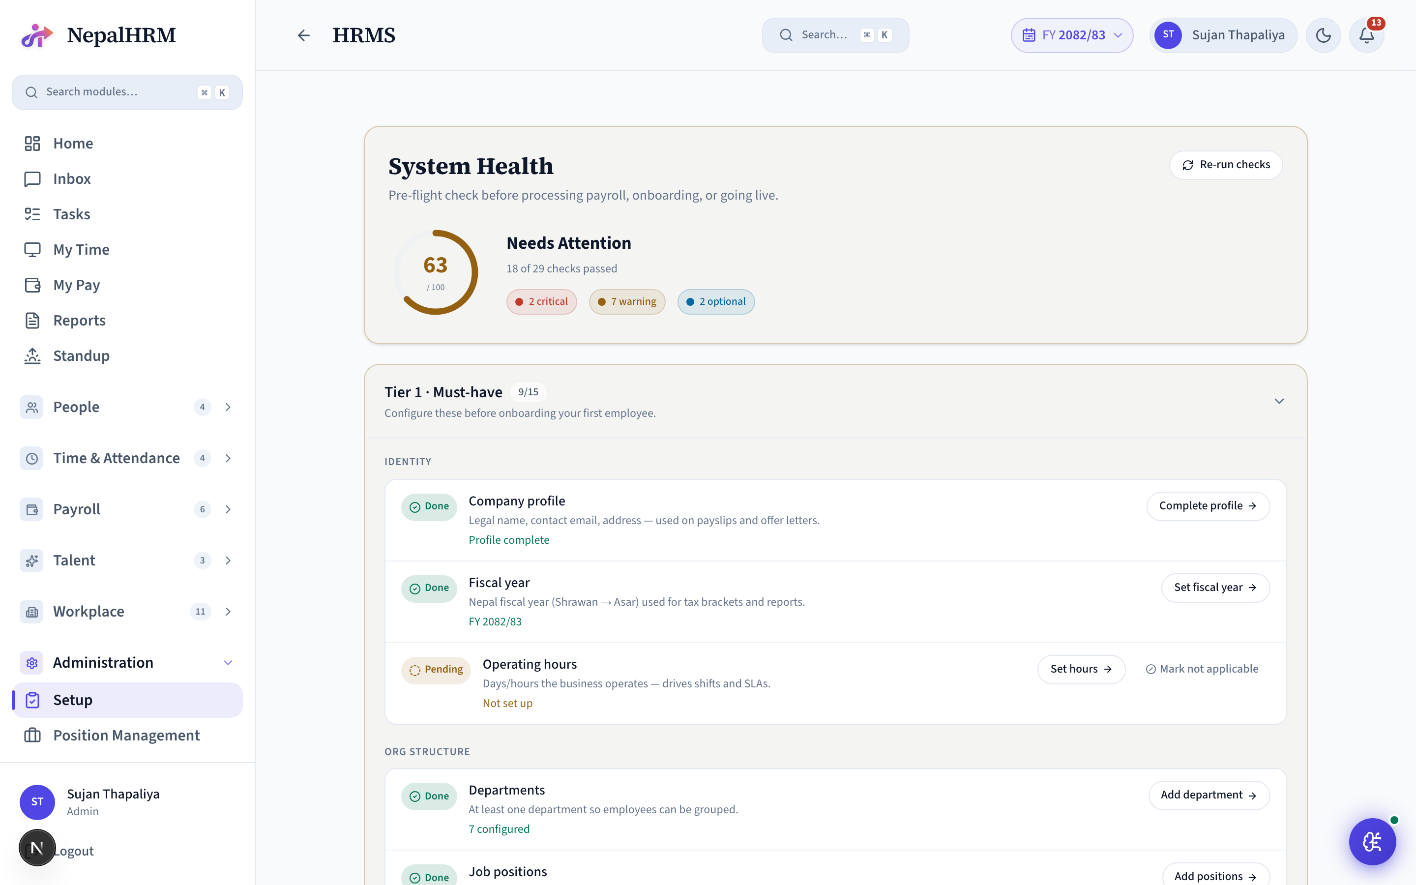Open notifications bell with 13 badge
Image resolution: width=1416 pixels, height=885 pixels.
[x=1366, y=35]
